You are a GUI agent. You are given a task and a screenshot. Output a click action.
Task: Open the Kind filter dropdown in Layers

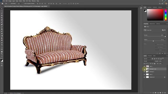tap(147, 59)
